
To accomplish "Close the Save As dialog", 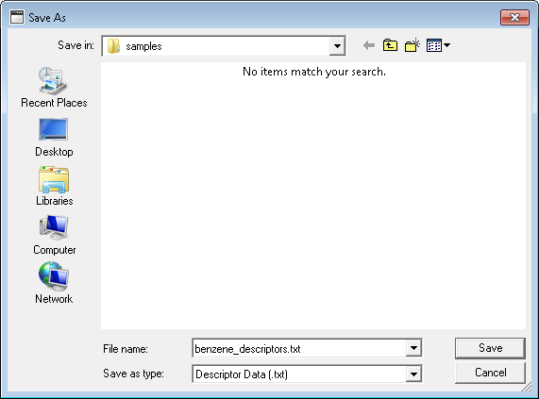I will pyautogui.click(x=514, y=17).
